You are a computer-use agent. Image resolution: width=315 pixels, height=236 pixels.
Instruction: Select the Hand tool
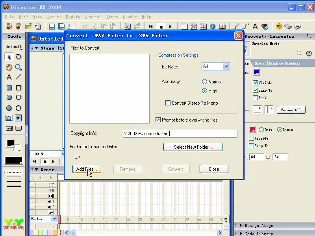pyautogui.click(x=9, y=67)
